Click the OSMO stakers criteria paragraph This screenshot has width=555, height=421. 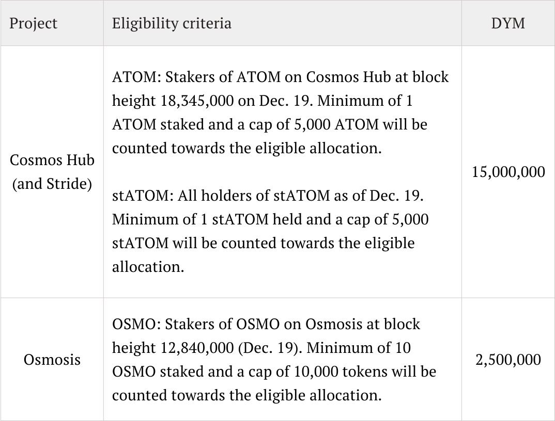pyautogui.click(x=274, y=360)
